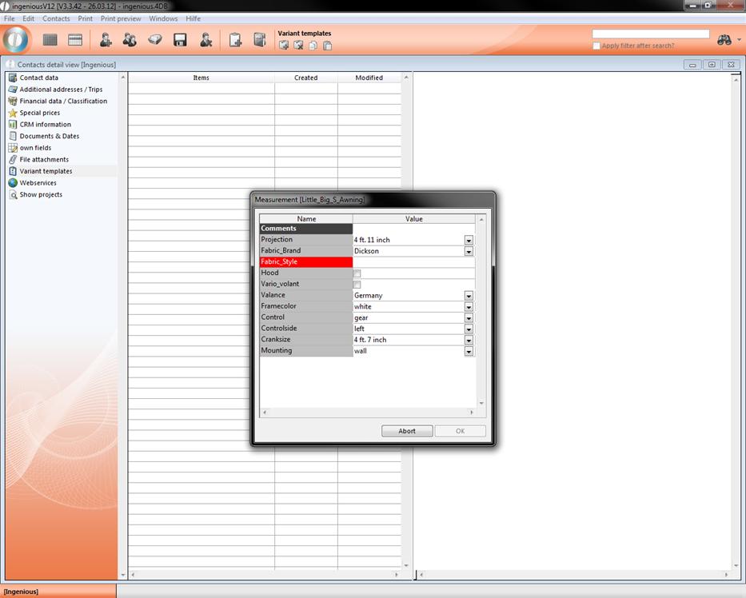Expand the Framecolor dropdown
This screenshot has width=746, height=598.
[469, 307]
